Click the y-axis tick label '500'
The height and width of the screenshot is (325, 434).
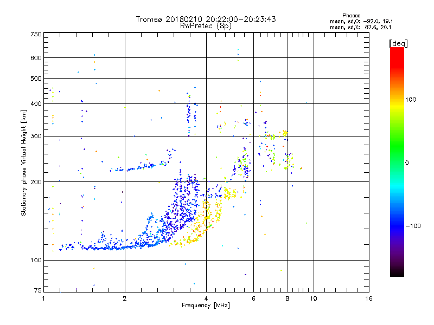pos(36,79)
